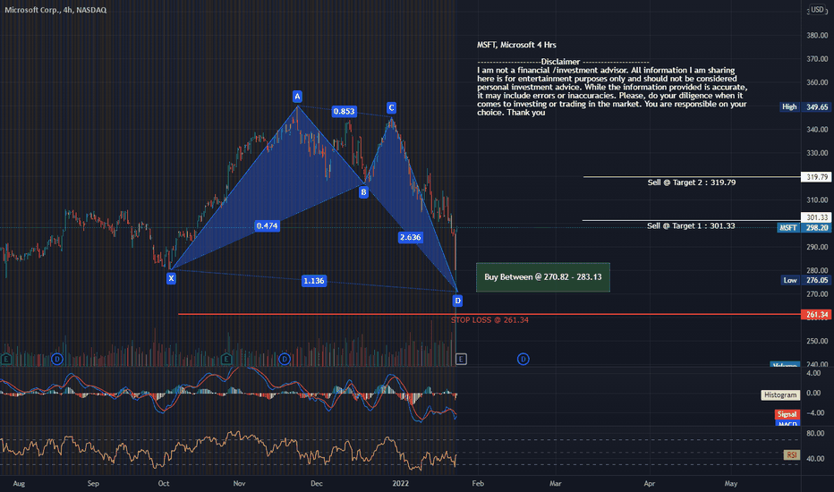834x492 pixels.
Task: Open the earnings E marker in late October
Action: click(x=226, y=359)
